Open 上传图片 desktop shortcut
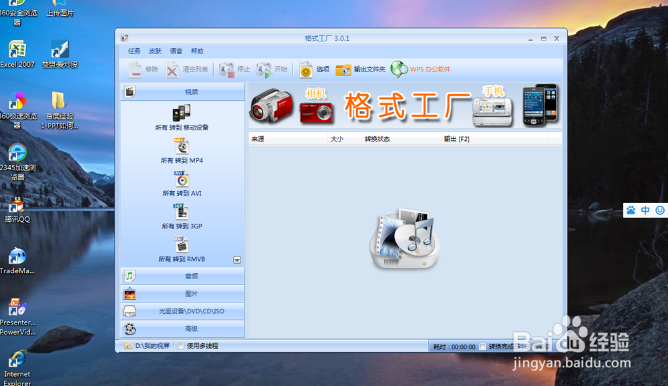The image size is (668, 386). click(x=59, y=9)
